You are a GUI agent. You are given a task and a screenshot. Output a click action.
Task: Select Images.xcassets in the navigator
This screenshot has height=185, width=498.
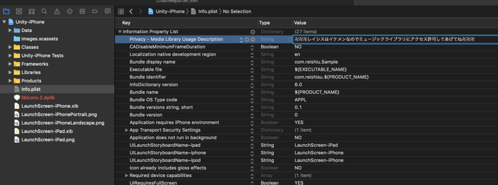coord(39,39)
